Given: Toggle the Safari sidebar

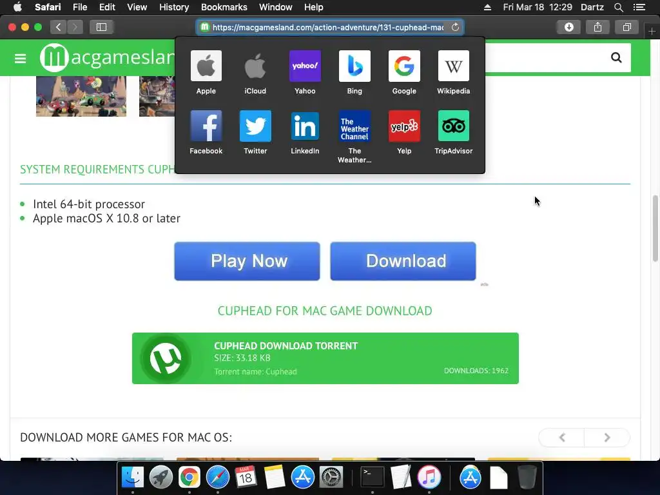Looking at the screenshot, I should 101,27.
